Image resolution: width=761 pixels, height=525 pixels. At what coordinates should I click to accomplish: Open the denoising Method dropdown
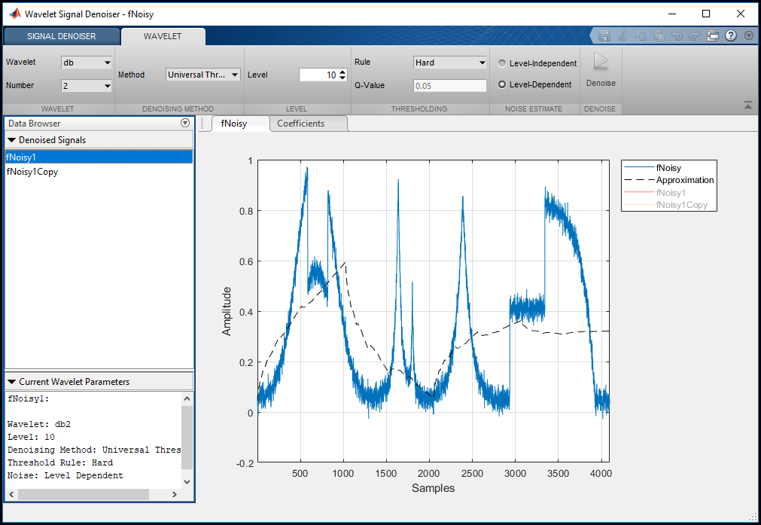coord(202,75)
